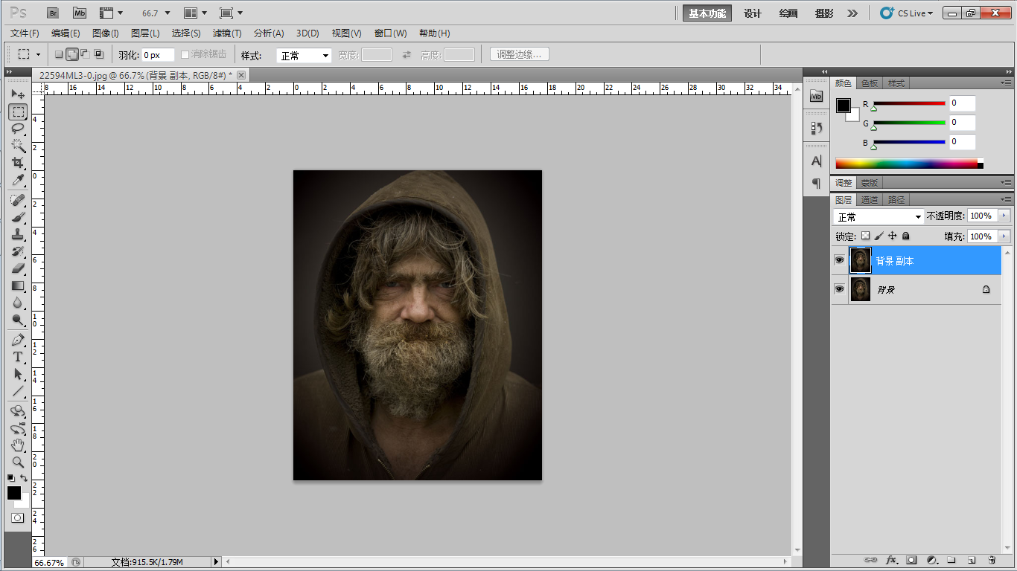Open the screen mode dropdown
This screenshot has width=1017, height=571.
[232, 13]
